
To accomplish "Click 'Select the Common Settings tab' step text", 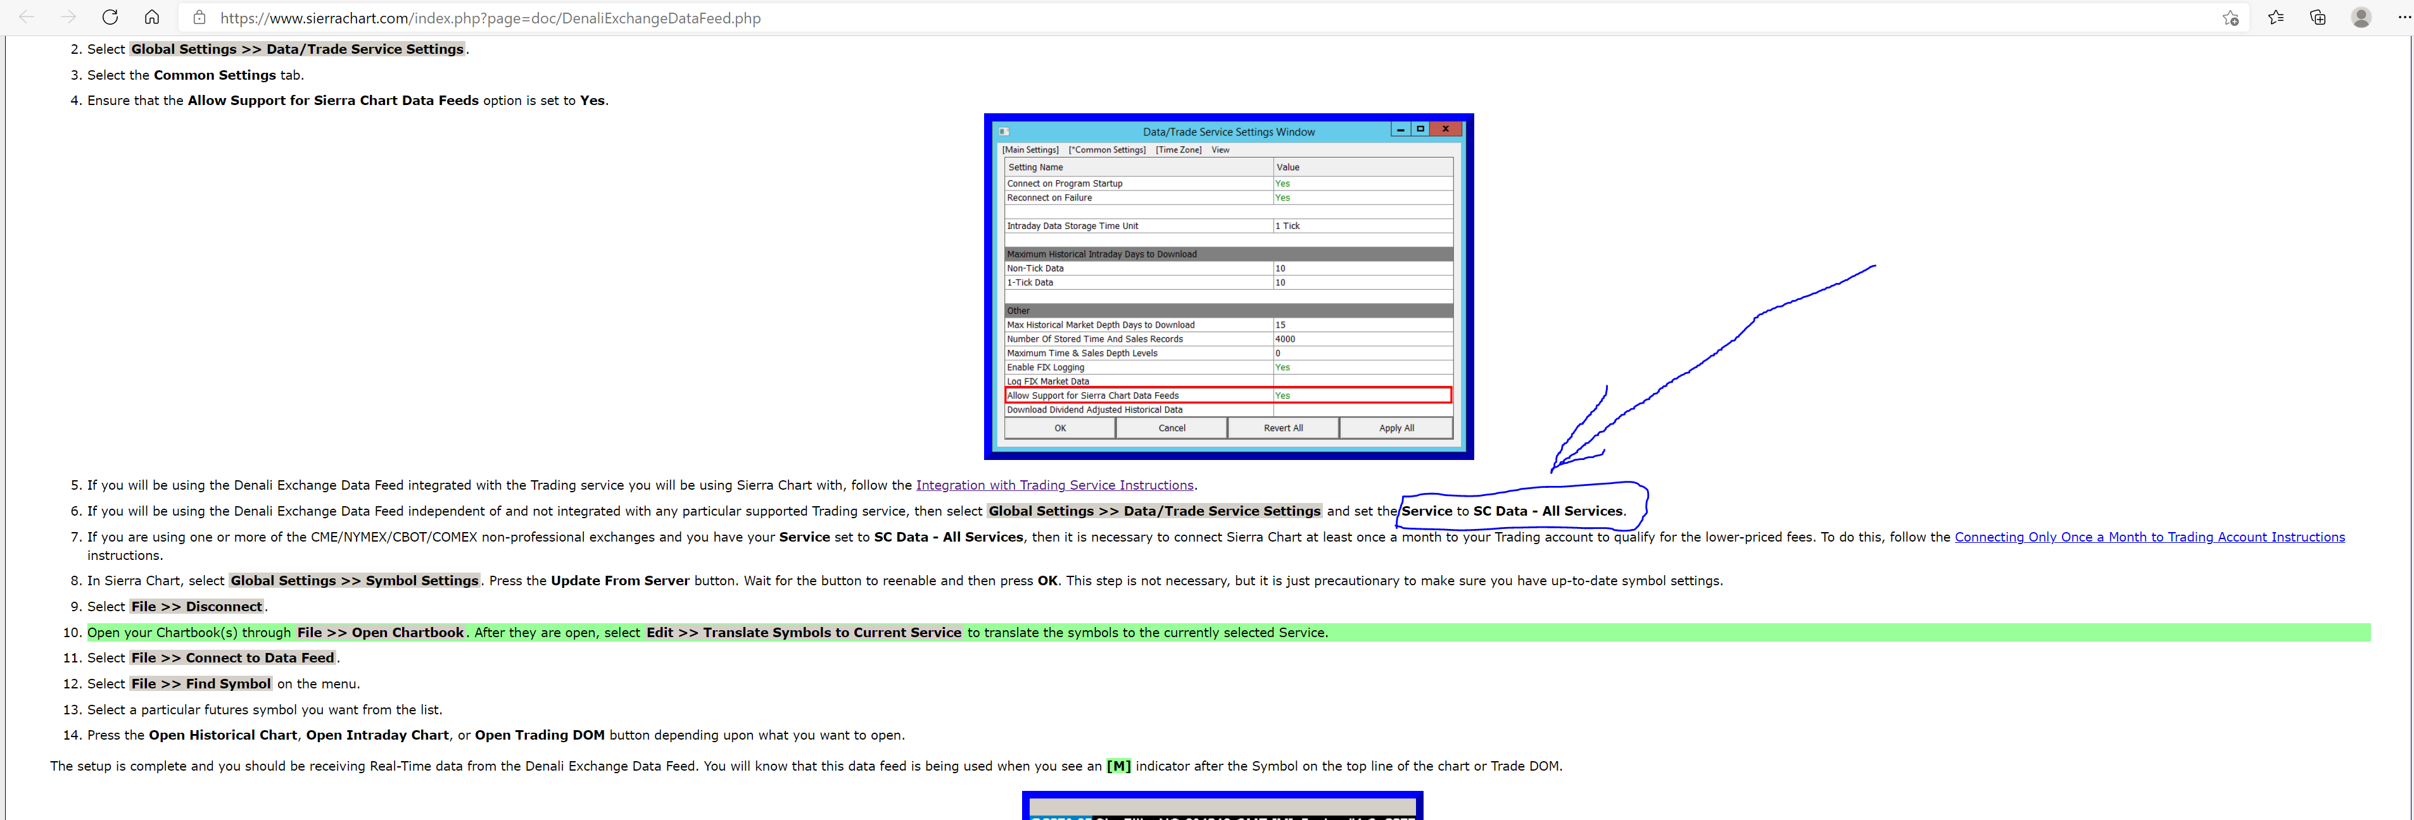I will tap(196, 75).
